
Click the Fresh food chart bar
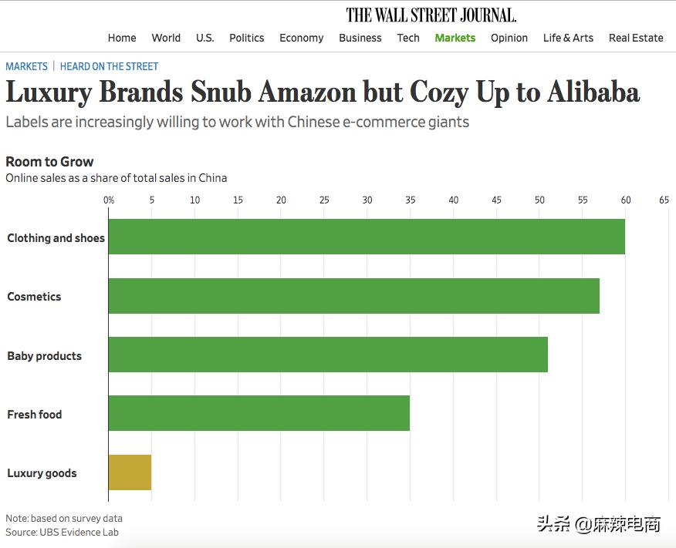click(259, 413)
